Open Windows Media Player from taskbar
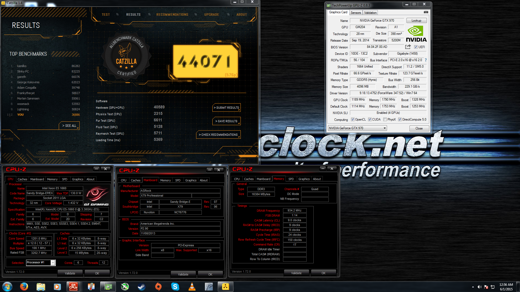The height and width of the screenshot is (292, 520). (x=57, y=287)
